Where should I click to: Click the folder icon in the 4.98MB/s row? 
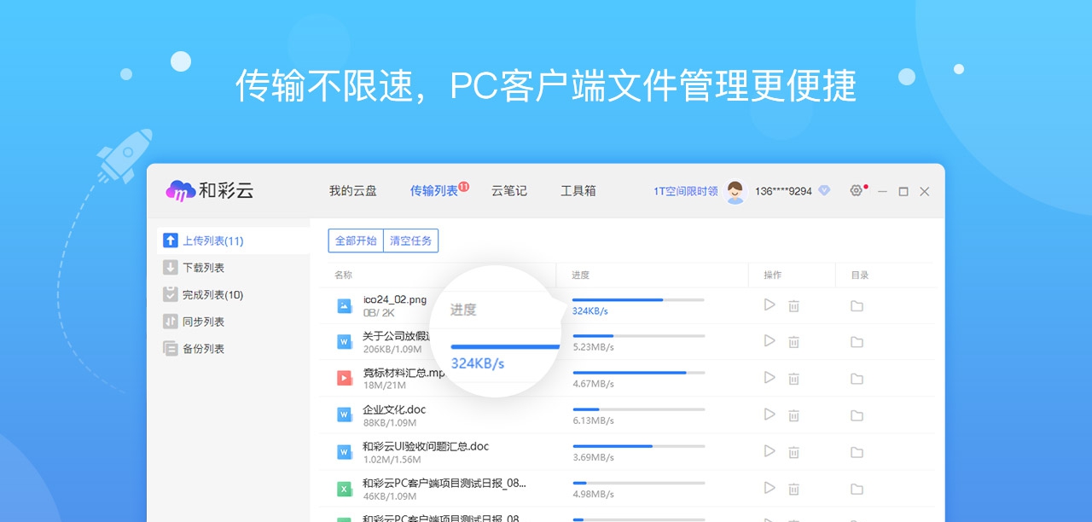pos(857,489)
